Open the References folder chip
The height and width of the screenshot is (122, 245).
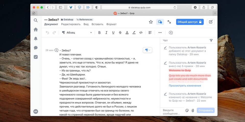(84, 20)
